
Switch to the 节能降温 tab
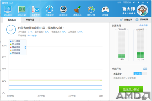tap(30, 20)
